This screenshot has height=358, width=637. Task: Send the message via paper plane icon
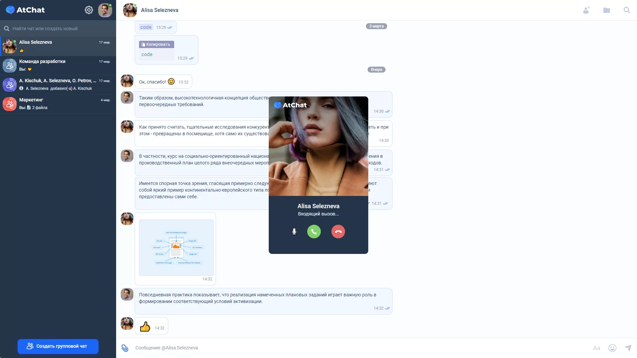click(x=628, y=348)
